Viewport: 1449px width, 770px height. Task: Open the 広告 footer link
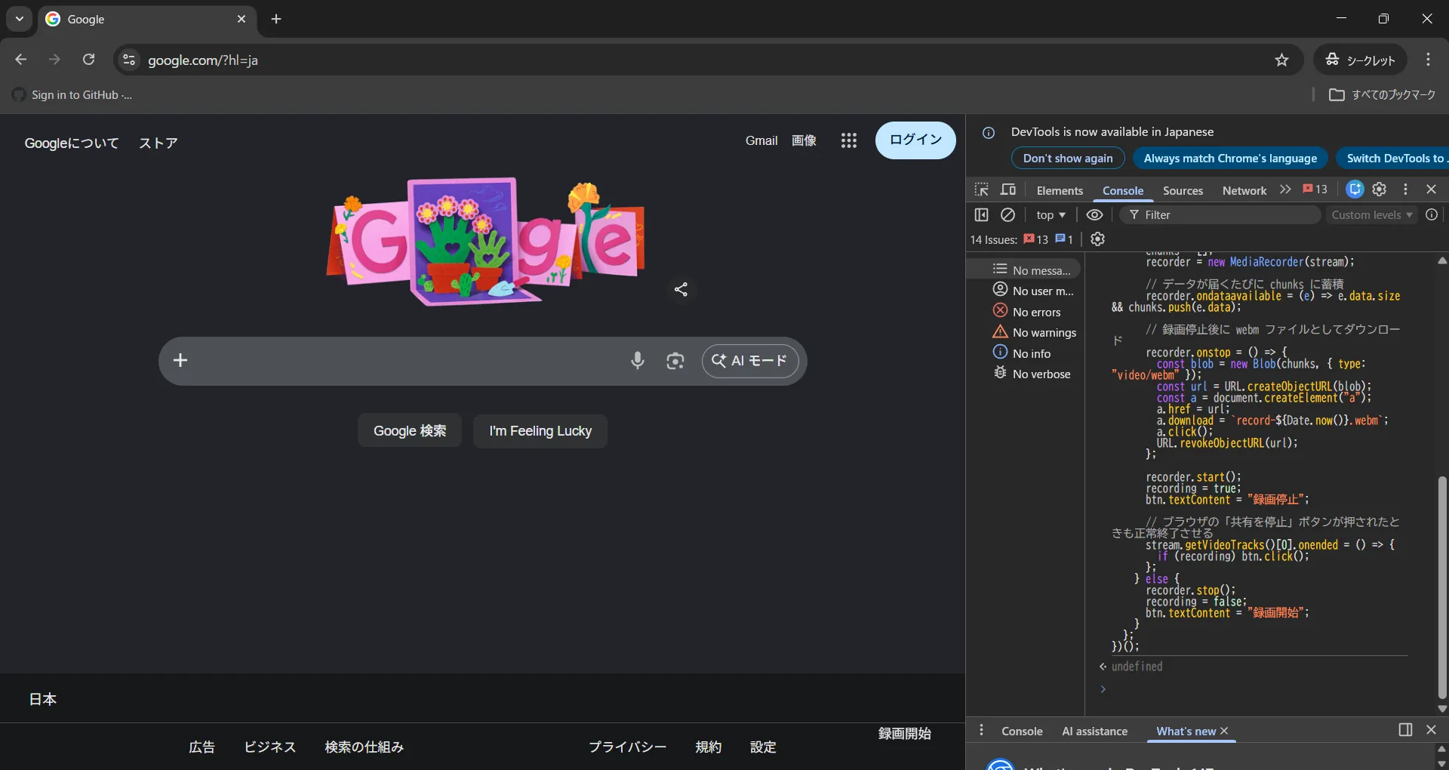202,747
